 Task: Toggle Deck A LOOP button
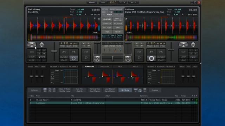click(32, 57)
